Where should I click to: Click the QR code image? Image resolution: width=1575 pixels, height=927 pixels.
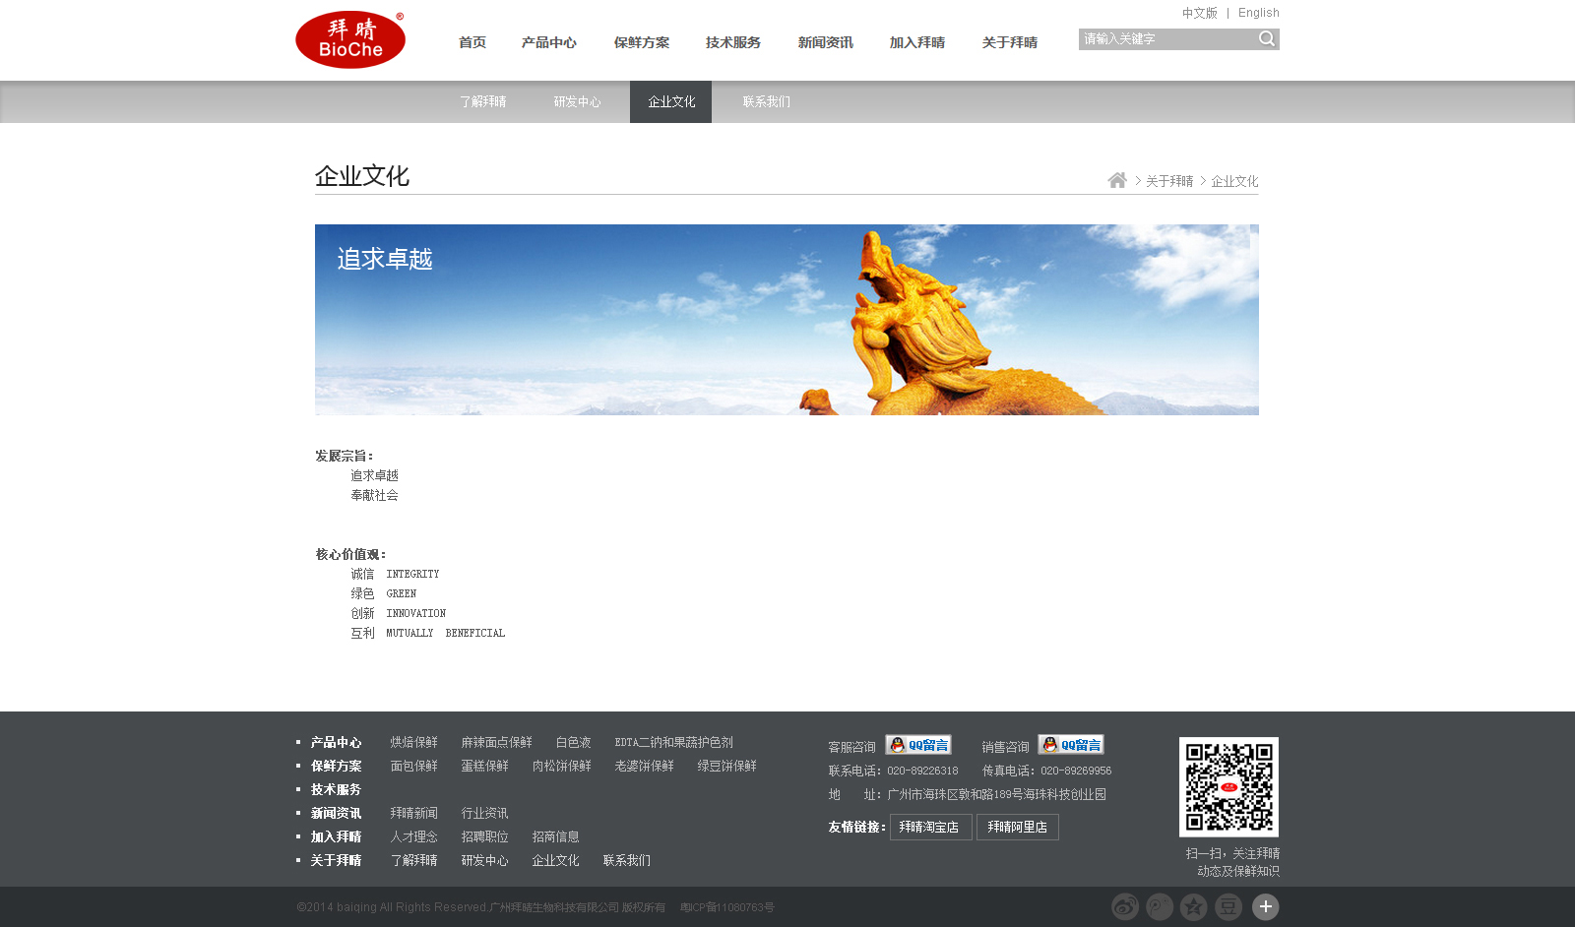pos(1229,787)
